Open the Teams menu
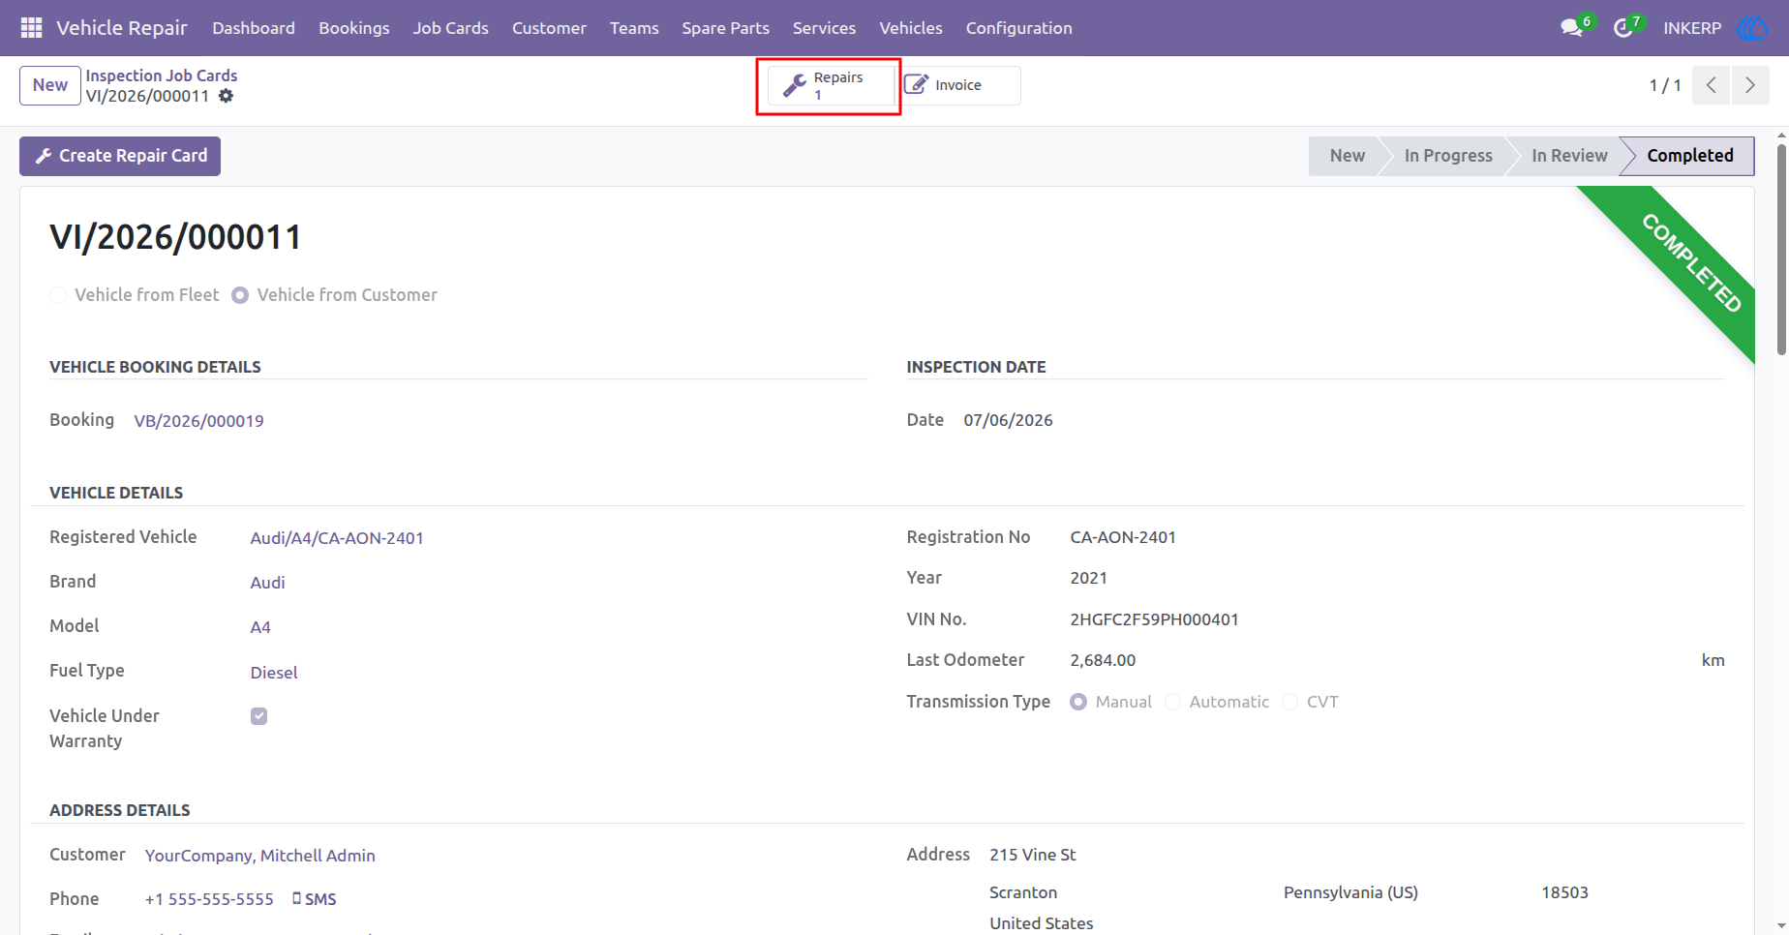Image resolution: width=1789 pixels, height=935 pixels. (634, 28)
